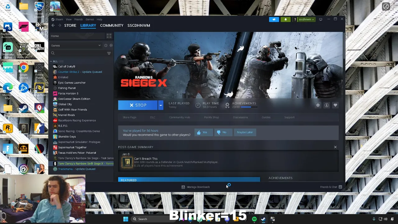This screenshot has width=398, height=224.
Task: Open the collections grid view icon beside Home
Action: point(109,36)
